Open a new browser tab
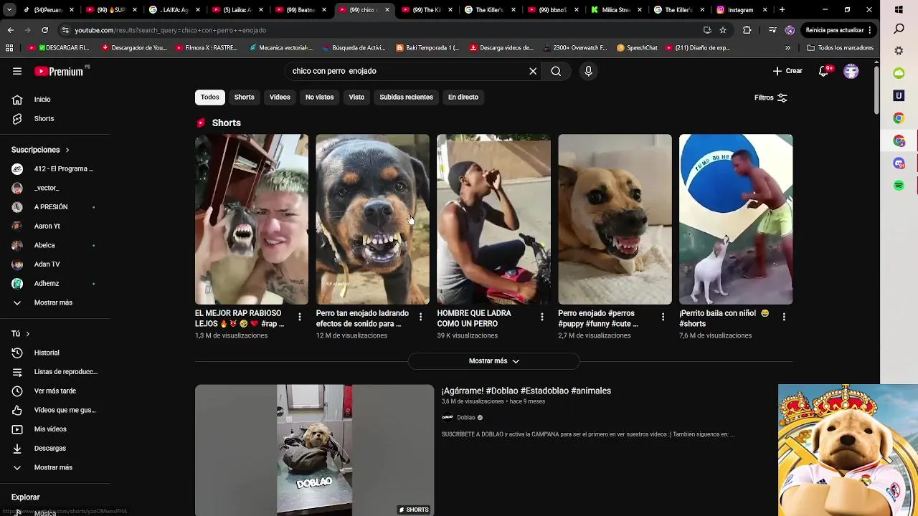The width and height of the screenshot is (918, 516). (x=782, y=10)
